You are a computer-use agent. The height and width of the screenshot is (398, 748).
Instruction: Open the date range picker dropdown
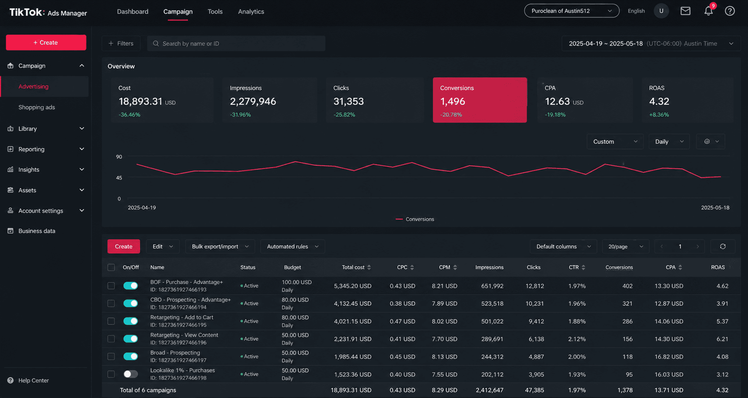pos(651,43)
